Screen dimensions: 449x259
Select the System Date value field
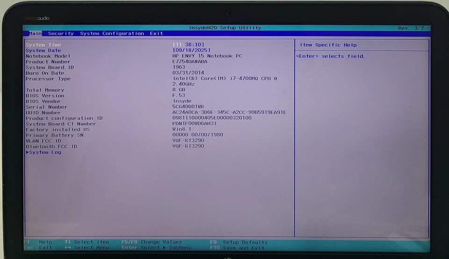(x=192, y=50)
